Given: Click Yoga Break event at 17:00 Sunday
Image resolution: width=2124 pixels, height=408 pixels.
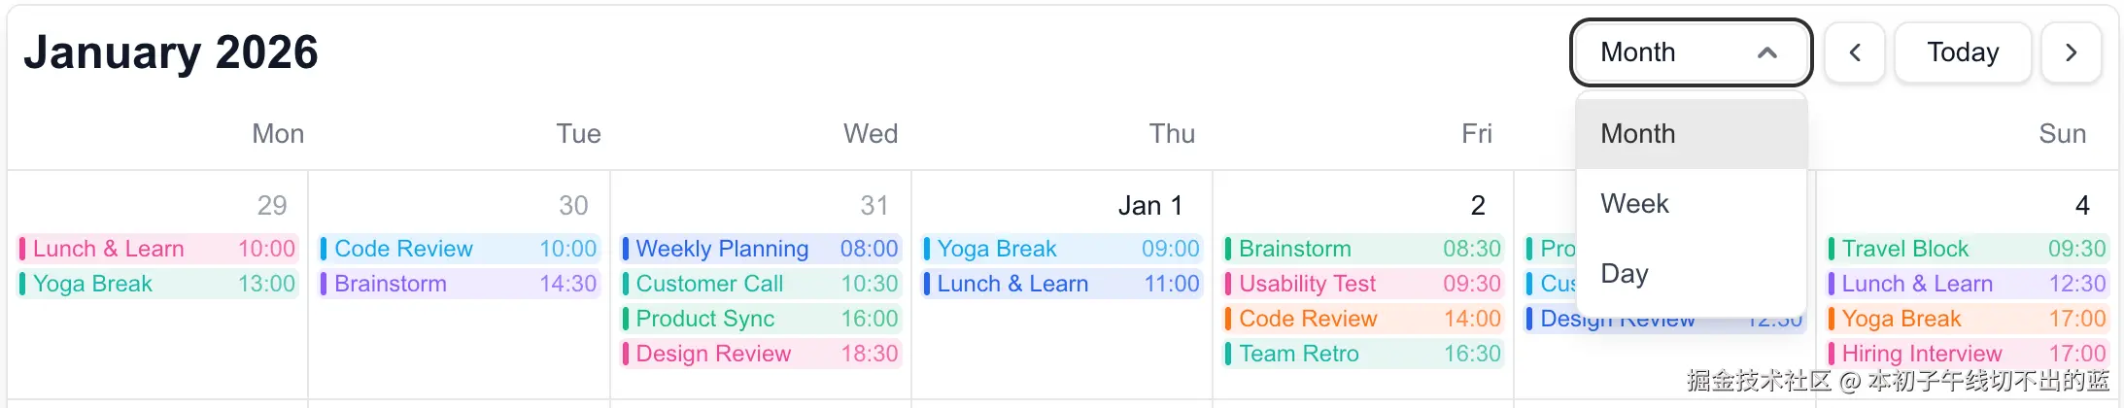Looking at the screenshot, I should point(1967,319).
